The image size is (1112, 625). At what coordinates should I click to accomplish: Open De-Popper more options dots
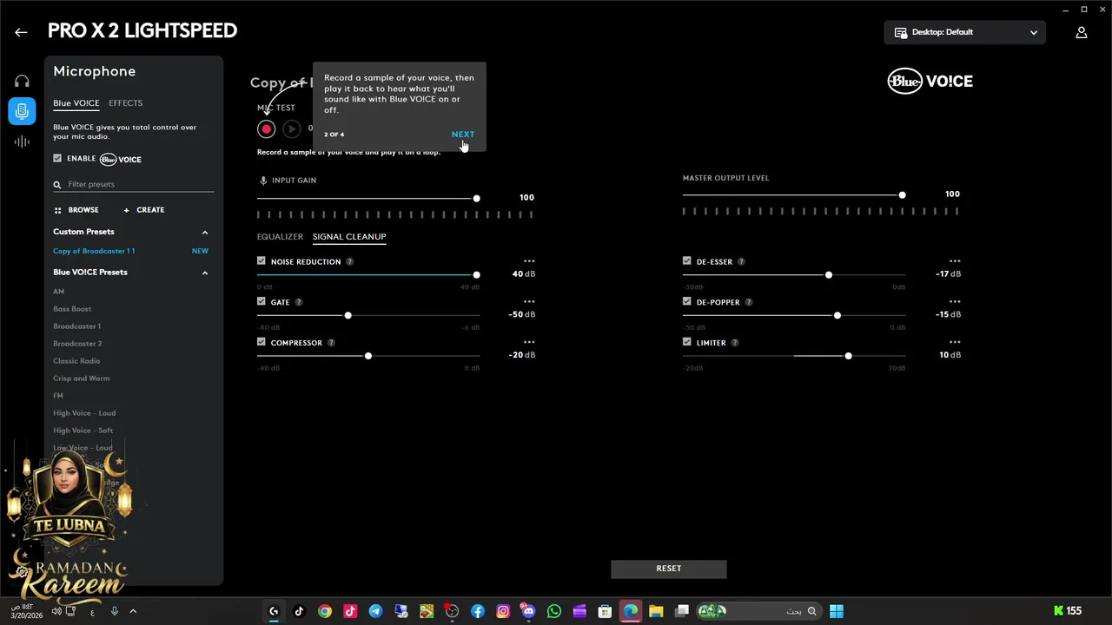[955, 302]
